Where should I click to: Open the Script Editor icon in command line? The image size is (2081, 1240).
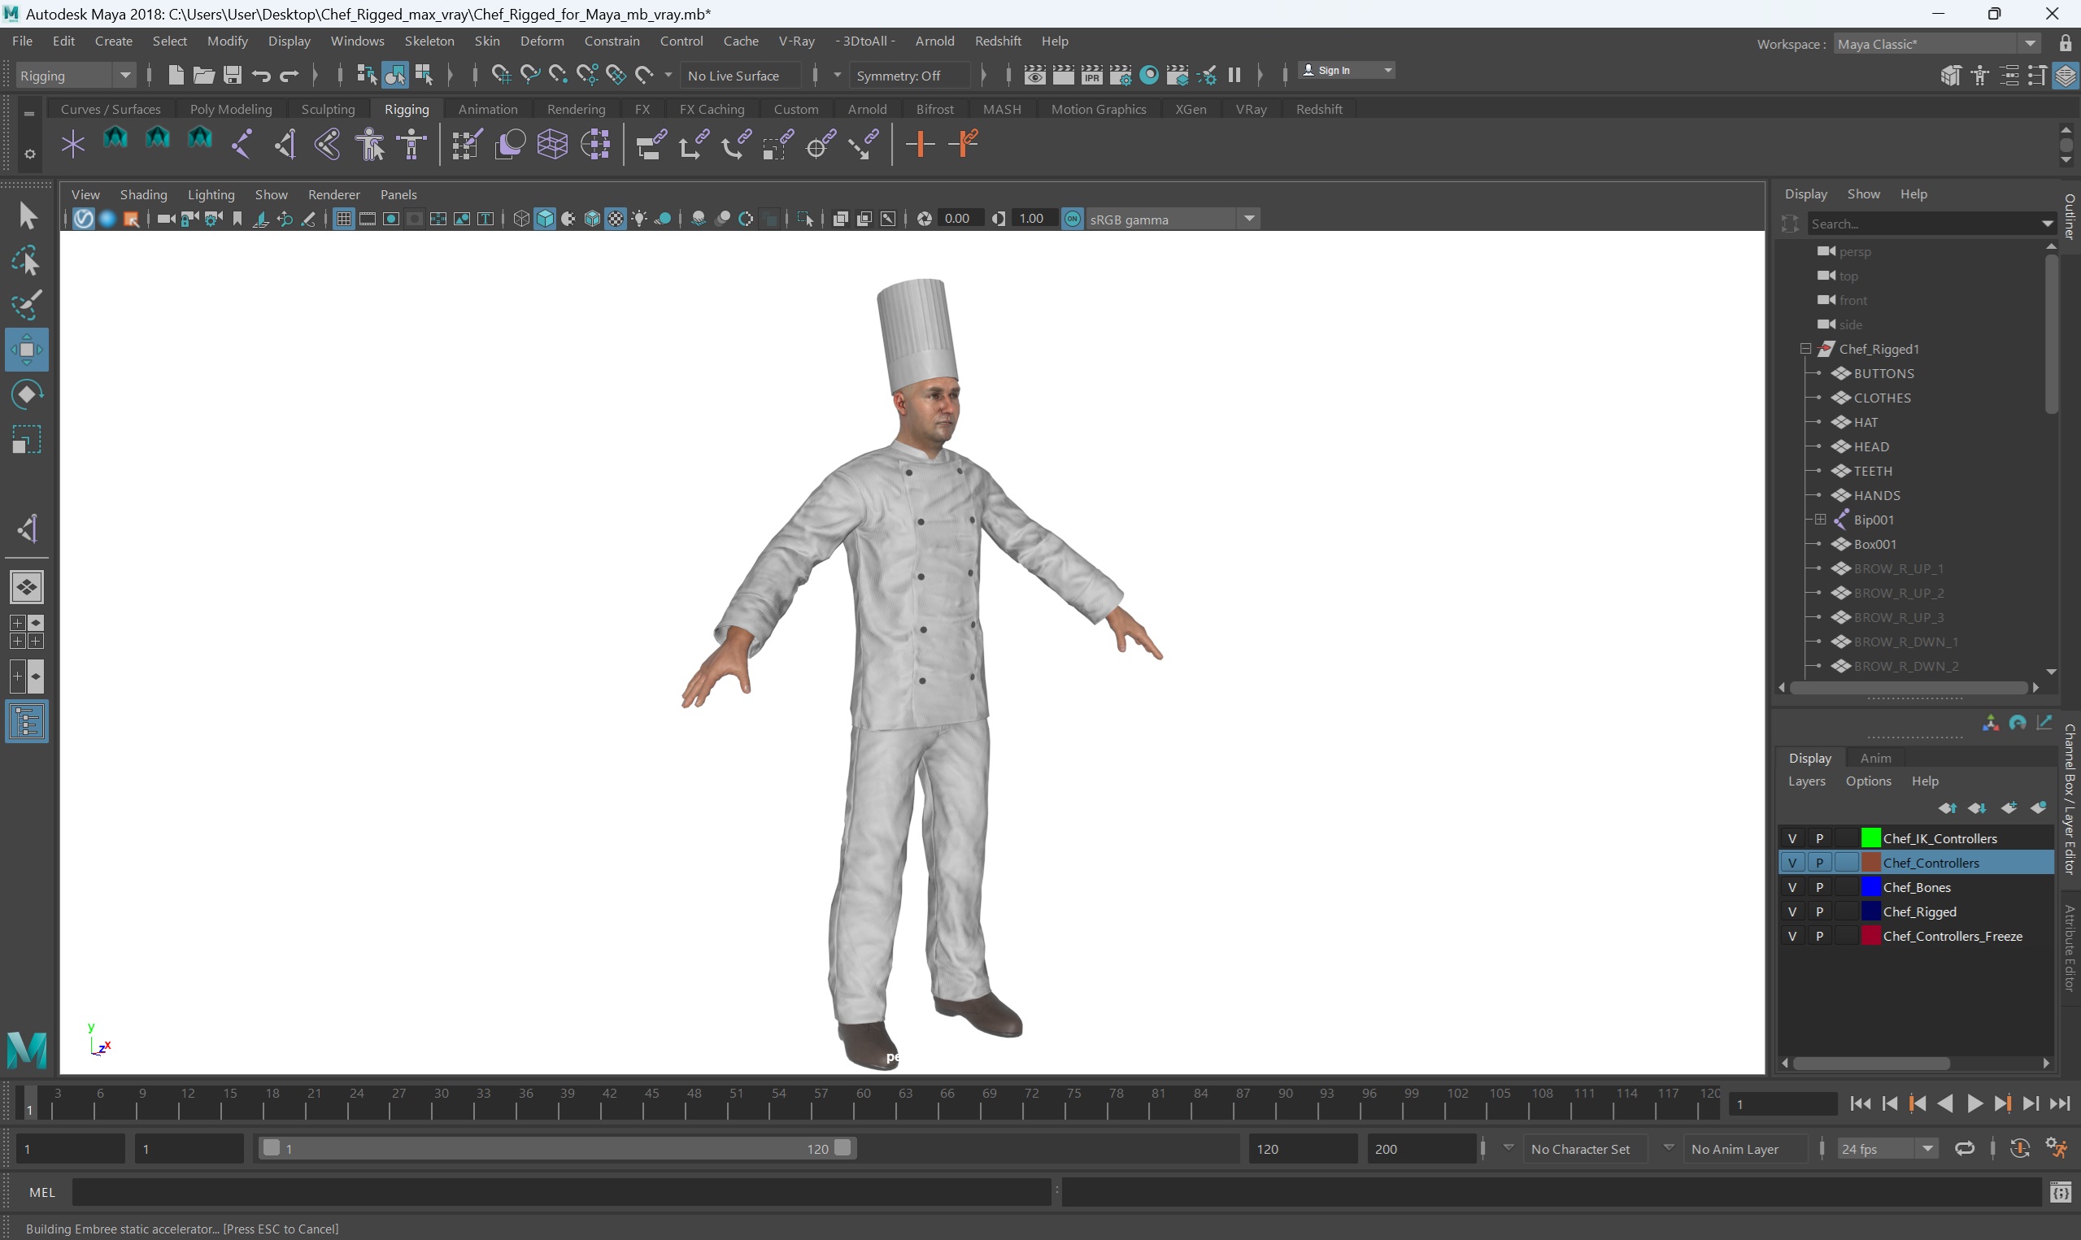[x=2060, y=1192]
